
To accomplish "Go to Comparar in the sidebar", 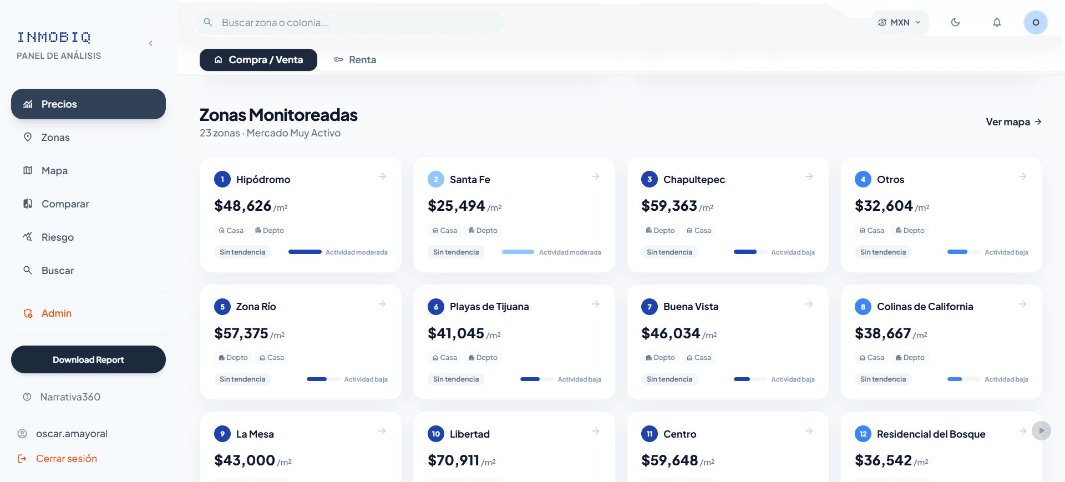I will coord(65,204).
